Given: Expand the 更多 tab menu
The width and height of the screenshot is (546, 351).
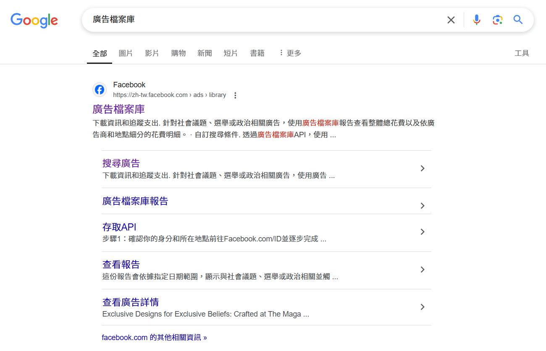Looking at the screenshot, I should click(x=290, y=53).
